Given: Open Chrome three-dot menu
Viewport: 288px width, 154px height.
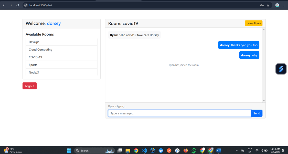Looking at the screenshot, I should click(284, 5).
